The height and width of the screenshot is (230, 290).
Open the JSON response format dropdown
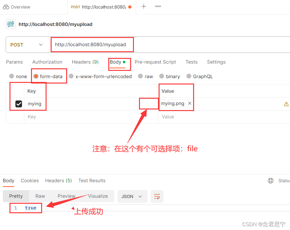(x=132, y=196)
